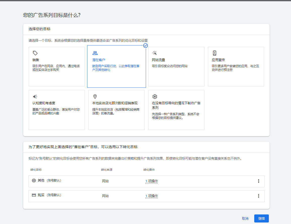Image resolution: width=291 pixels, height=224 pixels.
Task: Choose the 本地实体店光顾次数和促销表现 goal card
Action: click(116, 110)
